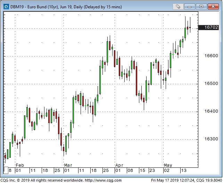Click date label 25 under Feb

point(57,171)
